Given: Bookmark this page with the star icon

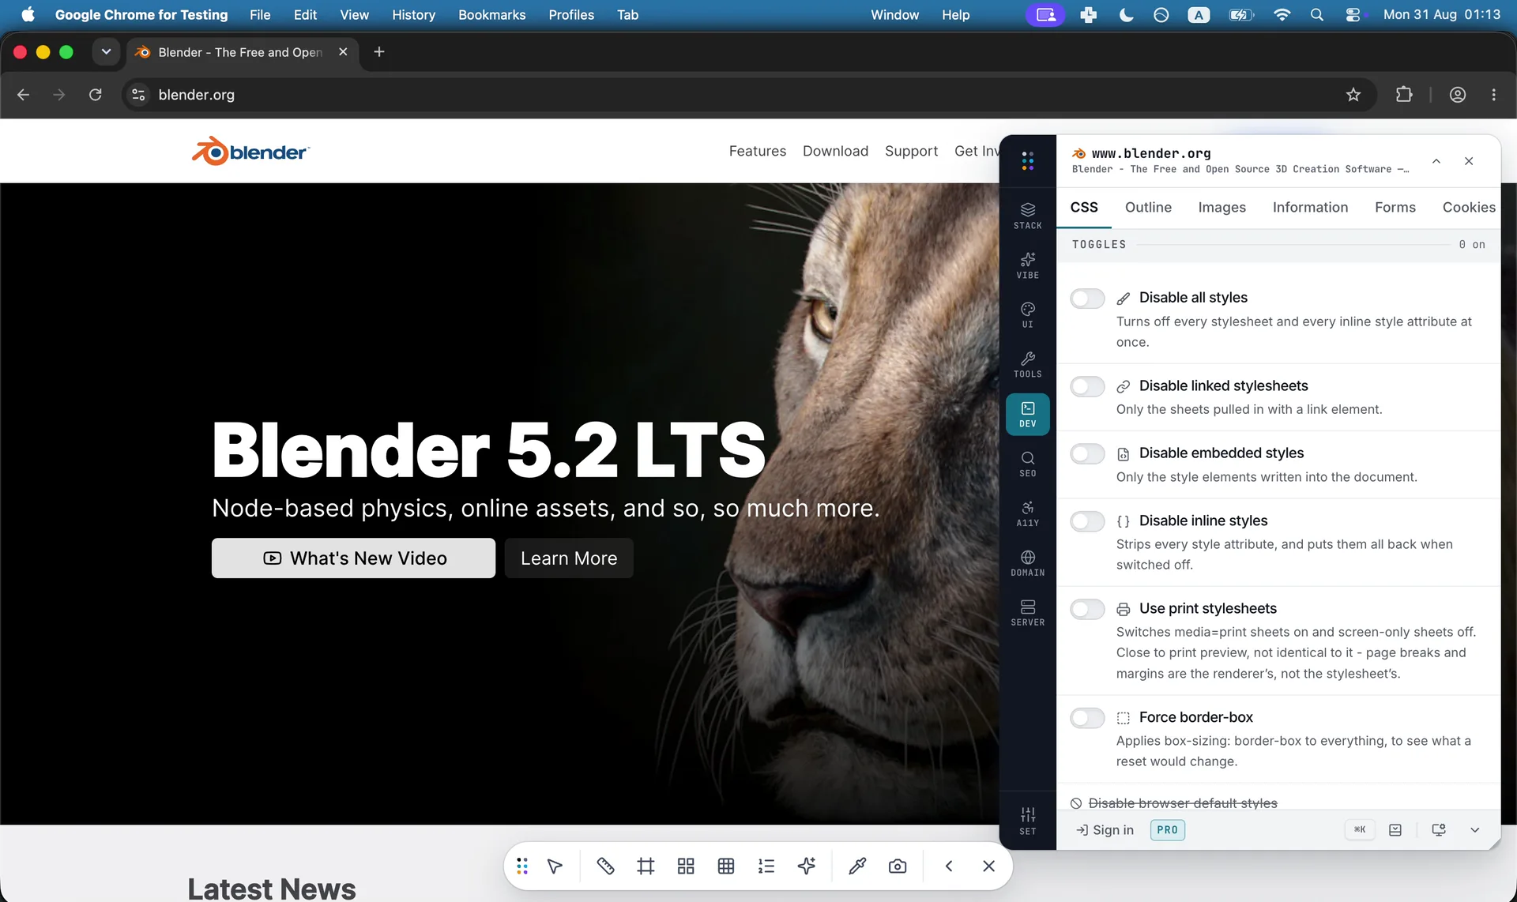Looking at the screenshot, I should coord(1353,95).
